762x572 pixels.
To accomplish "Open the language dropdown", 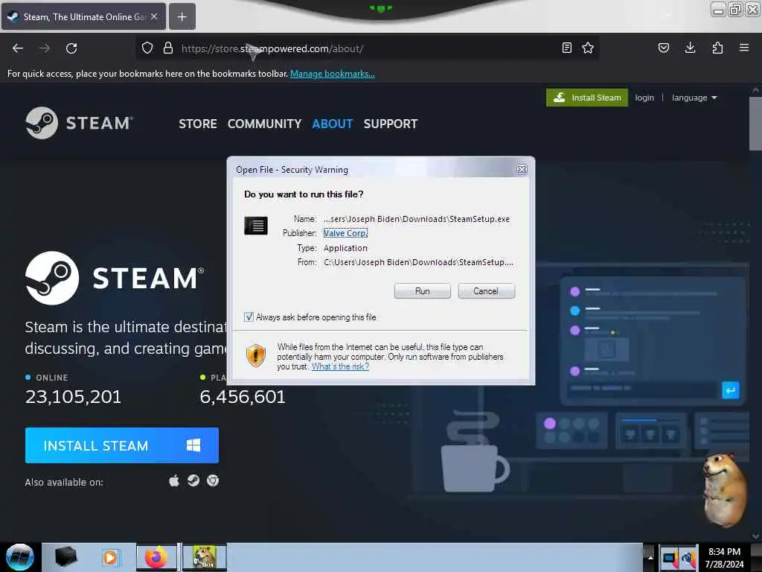I will click(694, 98).
